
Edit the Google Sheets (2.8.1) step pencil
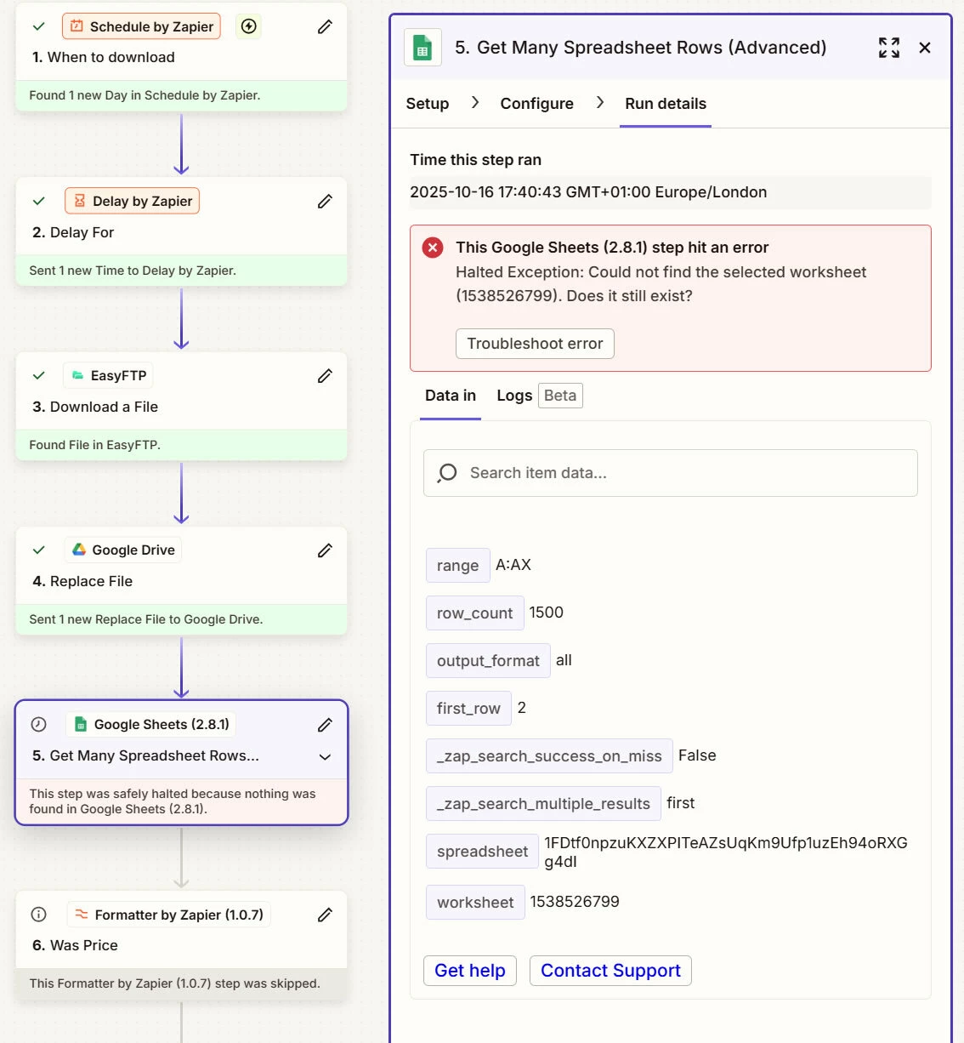click(325, 725)
